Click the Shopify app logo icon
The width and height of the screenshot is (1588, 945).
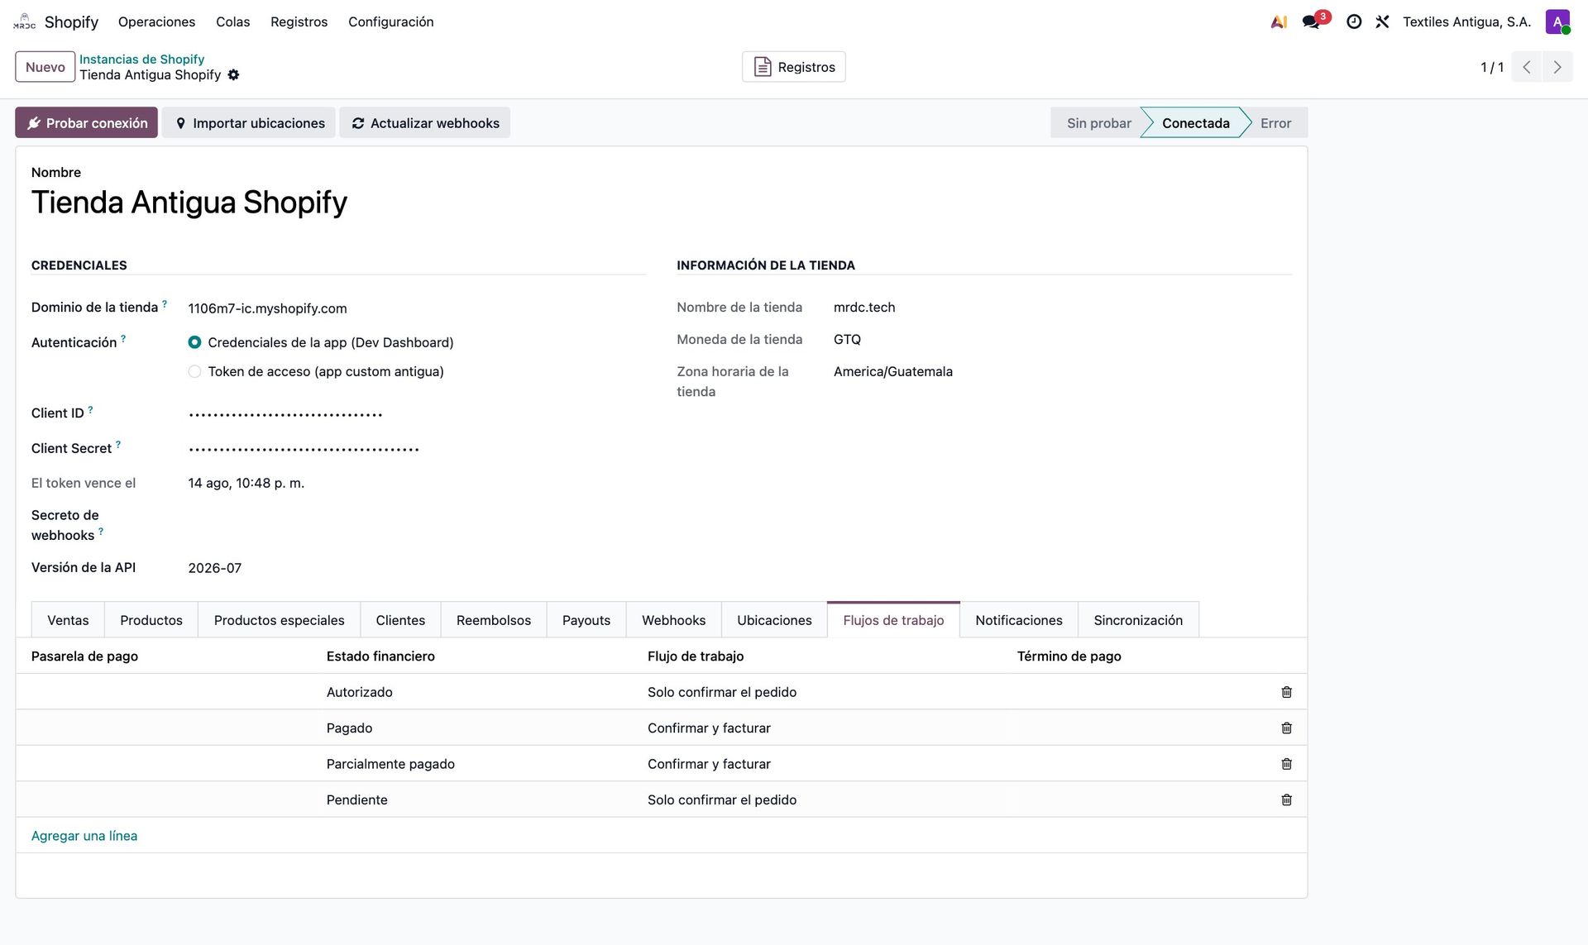(x=24, y=22)
